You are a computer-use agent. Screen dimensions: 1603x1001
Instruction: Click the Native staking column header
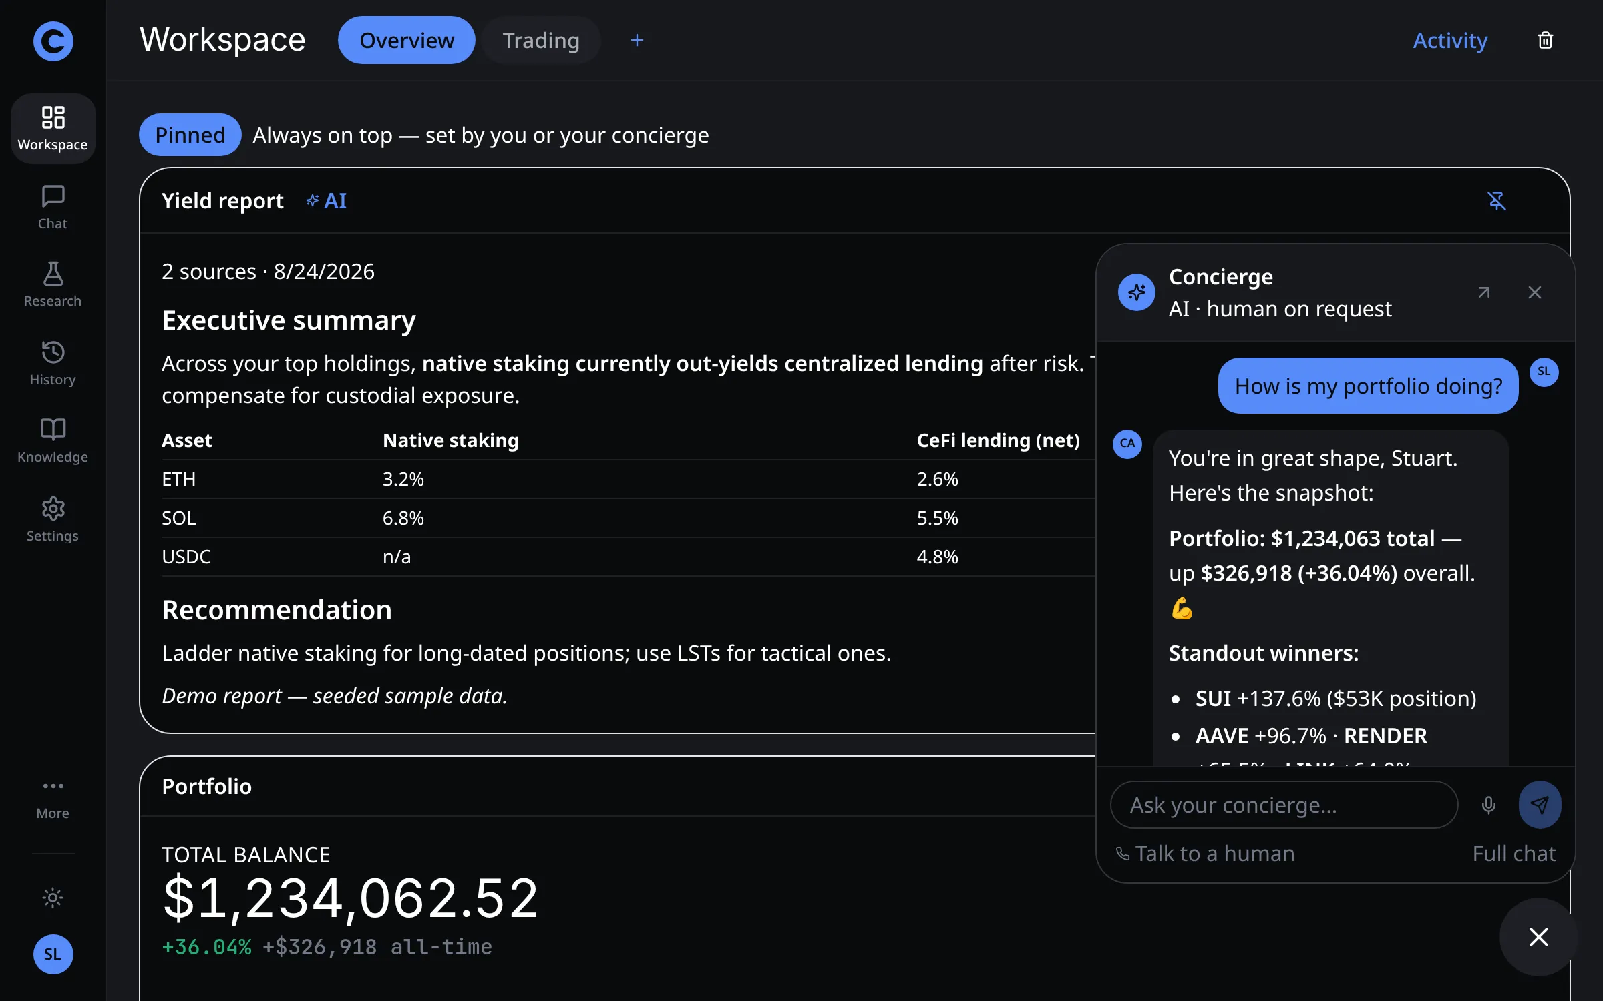[451, 440]
